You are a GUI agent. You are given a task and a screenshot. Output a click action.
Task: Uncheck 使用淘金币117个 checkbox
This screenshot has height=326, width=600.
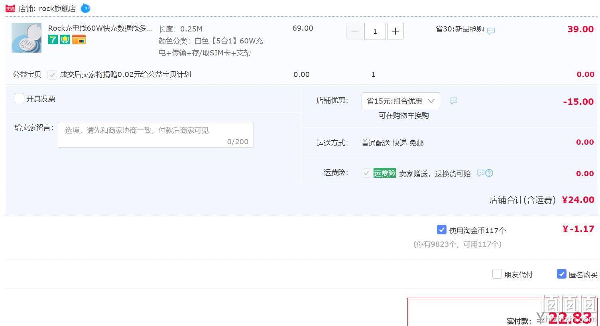pyautogui.click(x=441, y=230)
